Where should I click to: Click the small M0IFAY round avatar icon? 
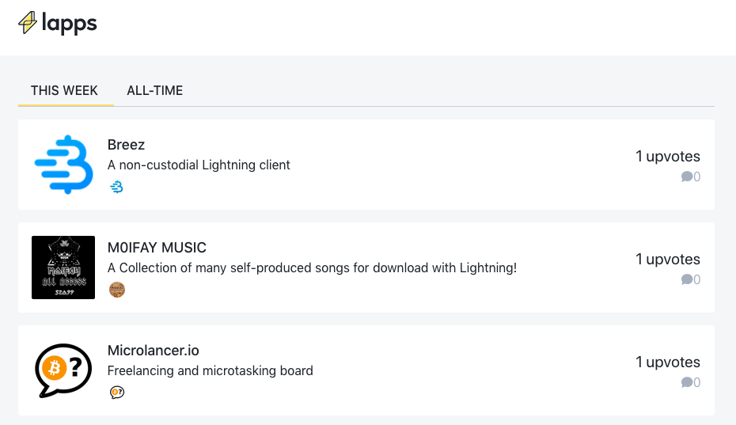(x=117, y=290)
